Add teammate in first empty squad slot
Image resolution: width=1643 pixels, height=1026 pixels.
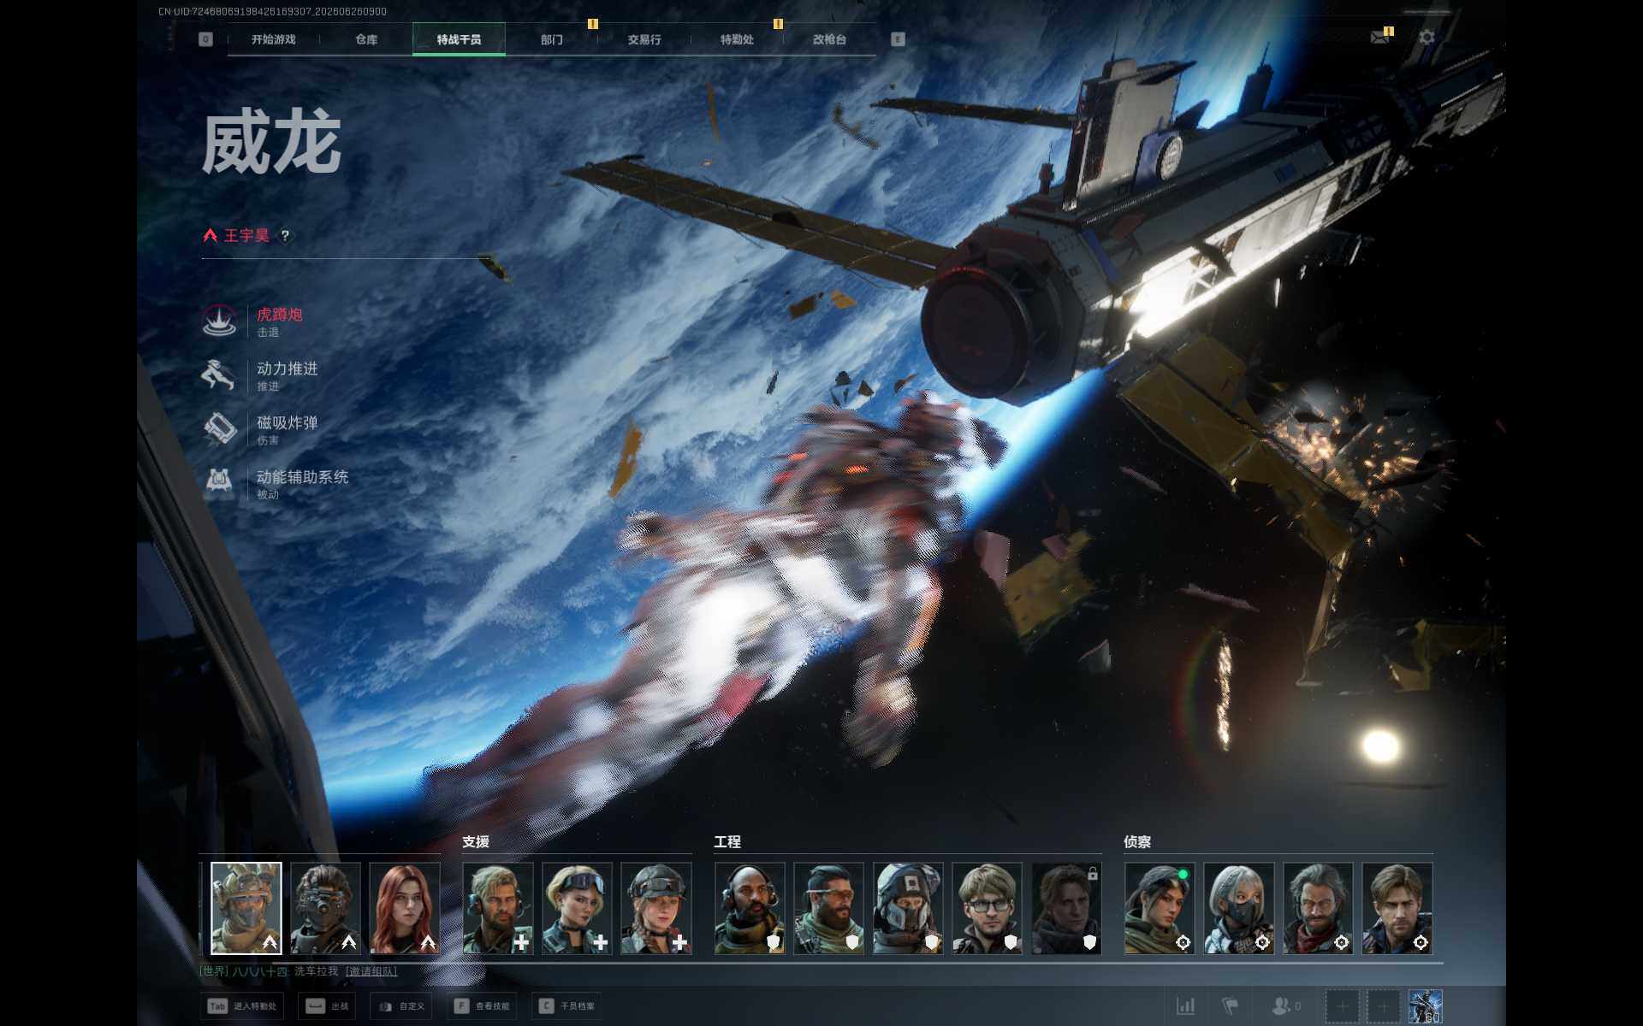click(x=1342, y=1005)
